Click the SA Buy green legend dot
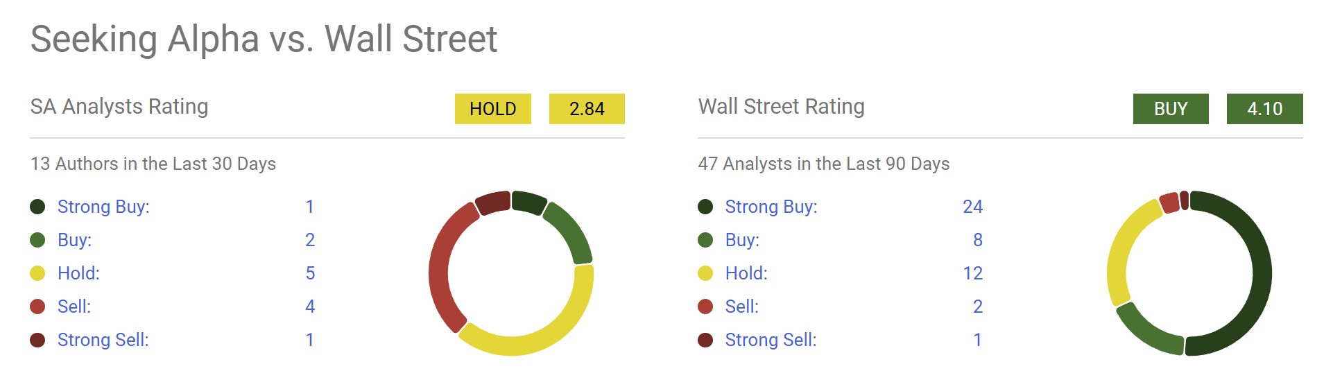 [37, 240]
